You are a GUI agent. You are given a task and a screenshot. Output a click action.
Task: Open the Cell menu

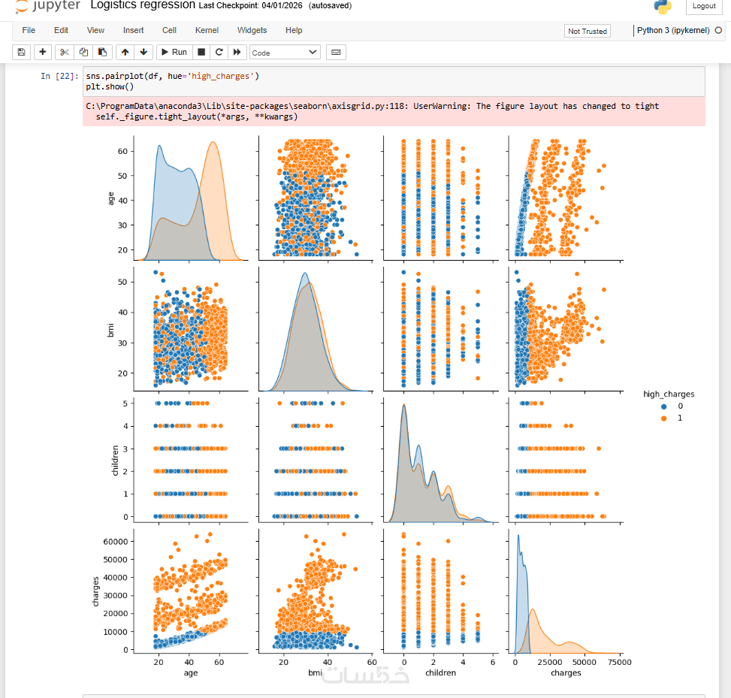click(169, 30)
